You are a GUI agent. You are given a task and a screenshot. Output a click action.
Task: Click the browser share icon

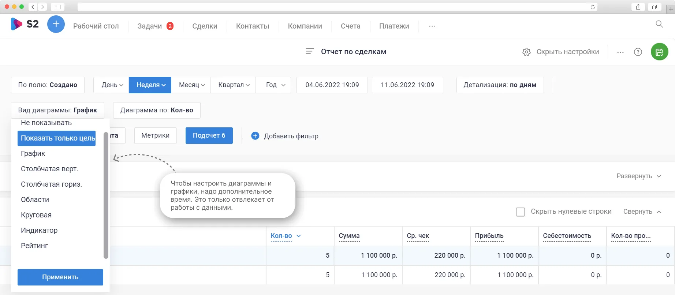click(x=638, y=7)
